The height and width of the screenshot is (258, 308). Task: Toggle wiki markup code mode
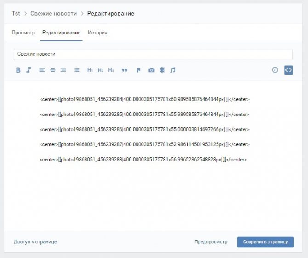[288, 70]
